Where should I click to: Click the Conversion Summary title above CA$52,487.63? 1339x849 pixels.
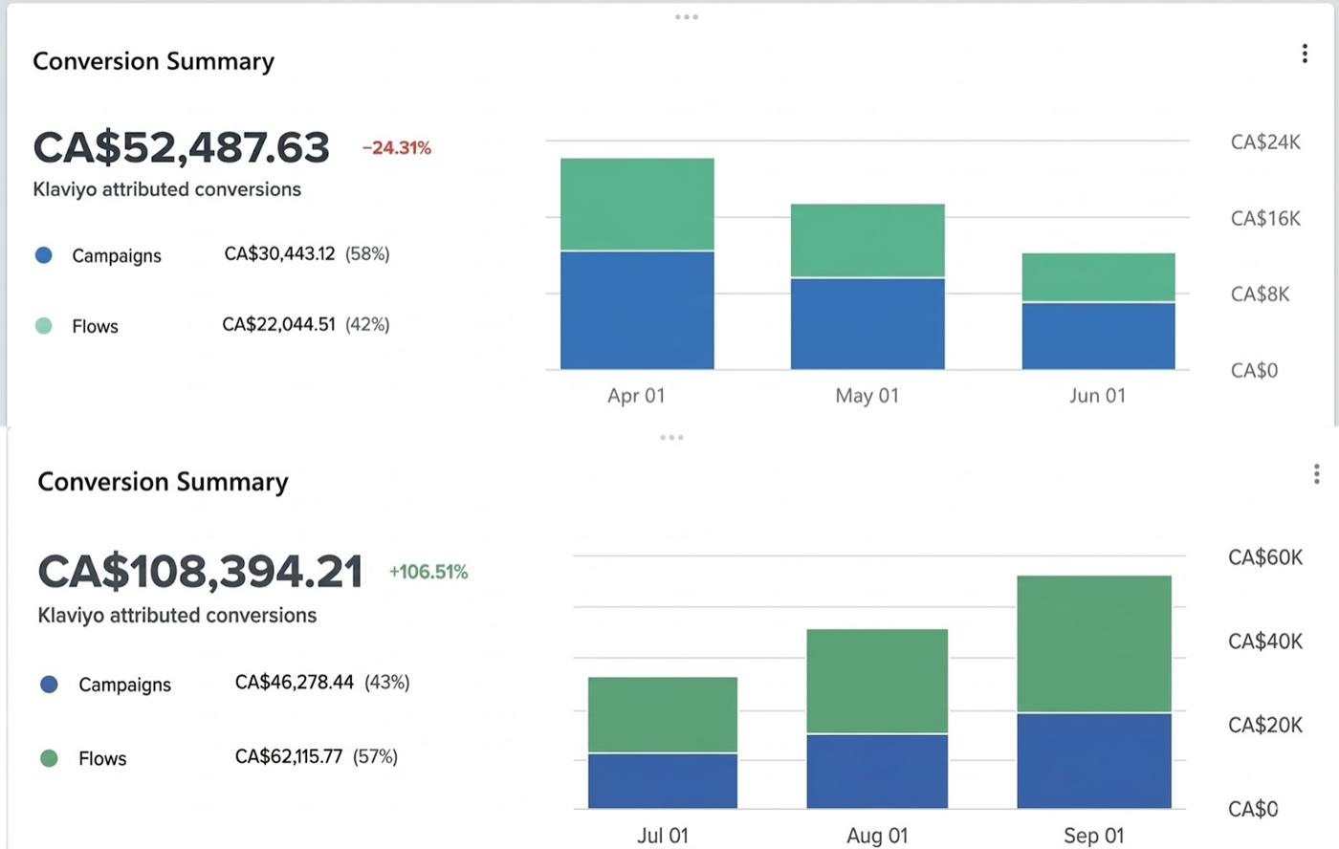(x=154, y=61)
